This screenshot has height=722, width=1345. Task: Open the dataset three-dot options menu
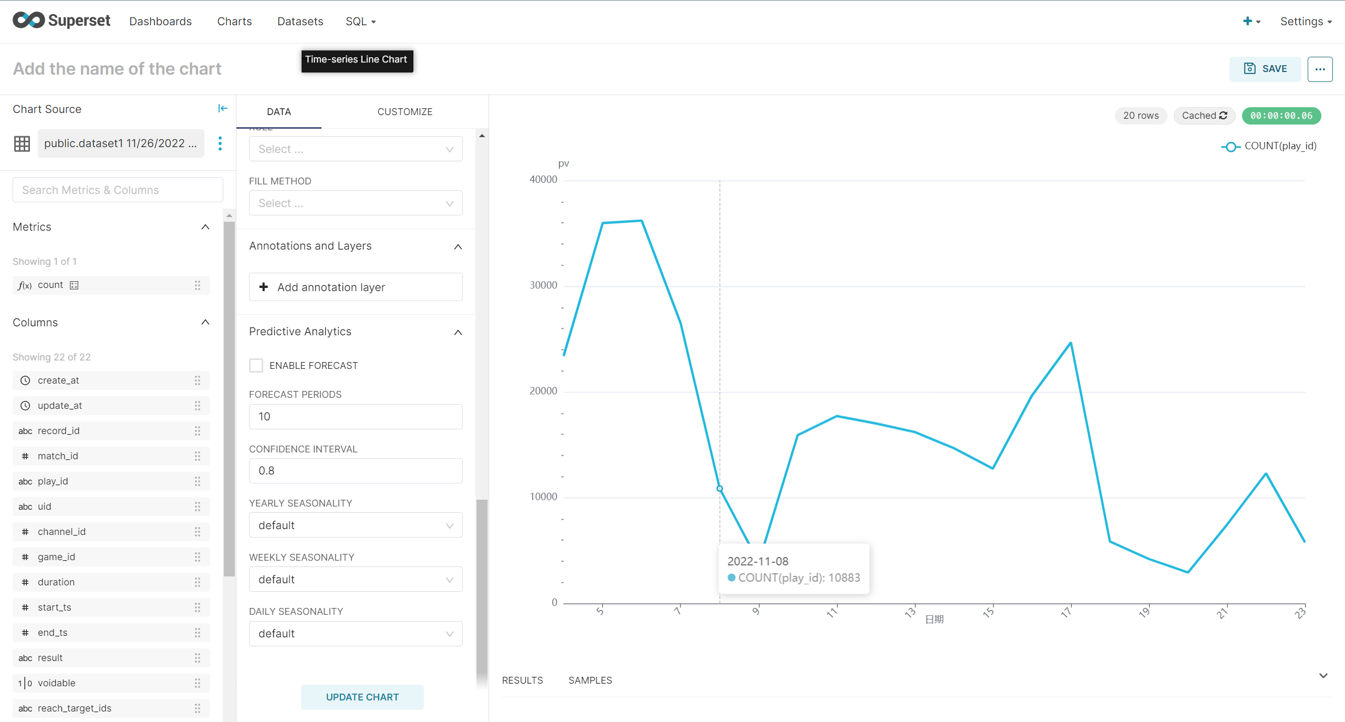click(220, 143)
